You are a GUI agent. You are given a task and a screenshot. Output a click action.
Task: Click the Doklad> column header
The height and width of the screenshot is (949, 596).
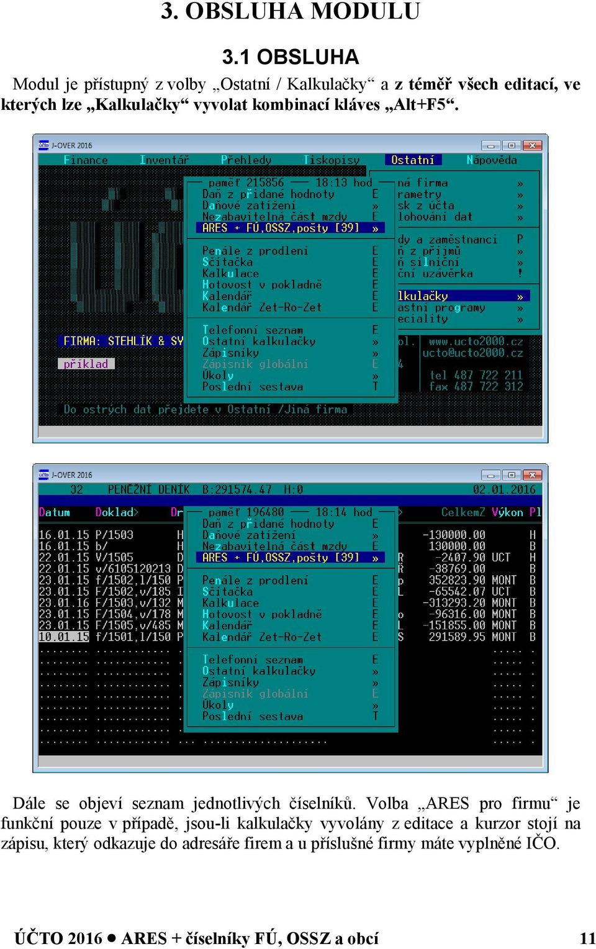[x=117, y=512]
